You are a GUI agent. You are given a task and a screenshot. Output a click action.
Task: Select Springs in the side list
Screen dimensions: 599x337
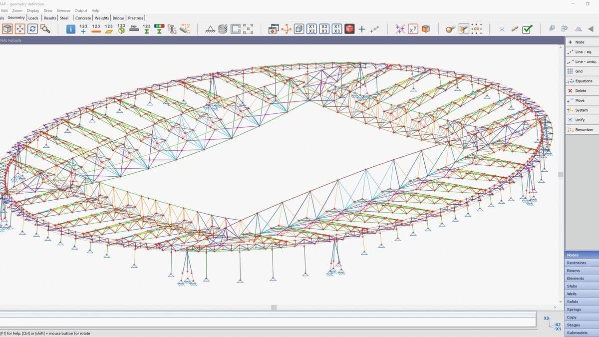pyautogui.click(x=582, y=310)
